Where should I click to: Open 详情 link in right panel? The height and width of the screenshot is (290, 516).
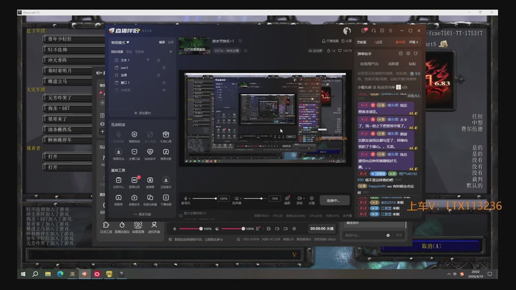(413, 43)
